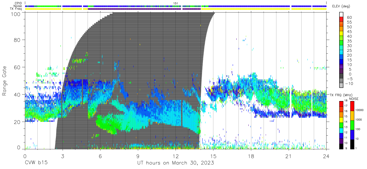Click the 'UT hours on March 30, 2023' label
Image resolution: width=367 pixels, height=169 pixels.
[175, 163]
